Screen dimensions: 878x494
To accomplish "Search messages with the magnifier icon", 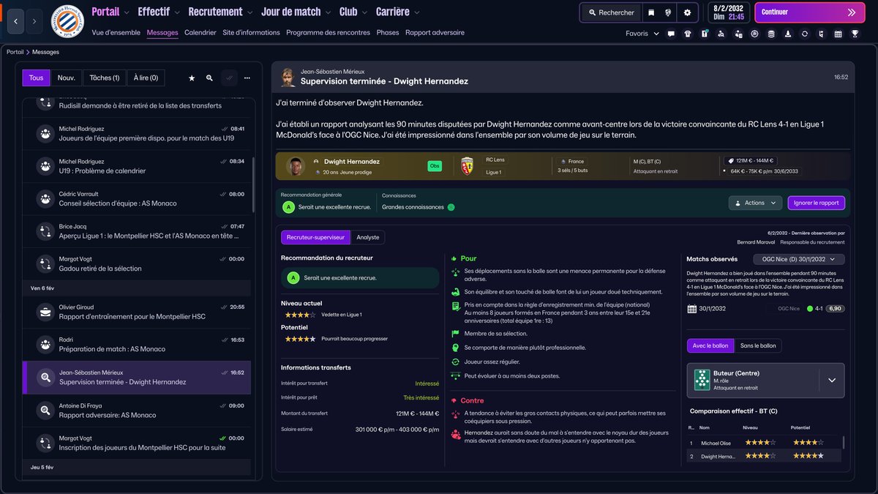I will pyautogui.click(x=209, y=78).
